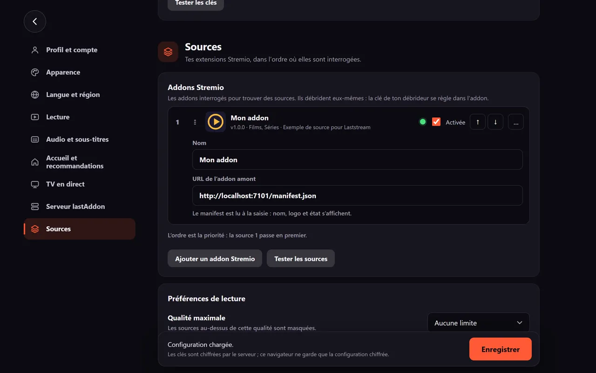Click the Lecture play icon in sidebar
Image resolution: width=596 pixels, height=373 pixels.
35,117
